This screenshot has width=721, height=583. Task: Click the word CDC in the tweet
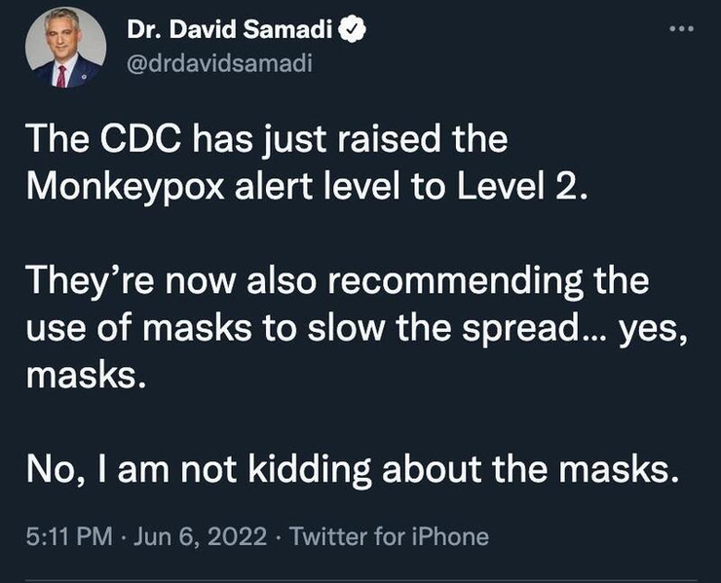pyautogui.click(x=140, y=139)
